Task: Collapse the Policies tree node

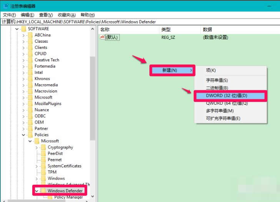Action: tap(23, 135)
